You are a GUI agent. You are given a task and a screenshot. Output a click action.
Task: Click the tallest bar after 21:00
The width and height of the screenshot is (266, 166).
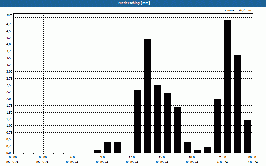(x=227, y=86)
